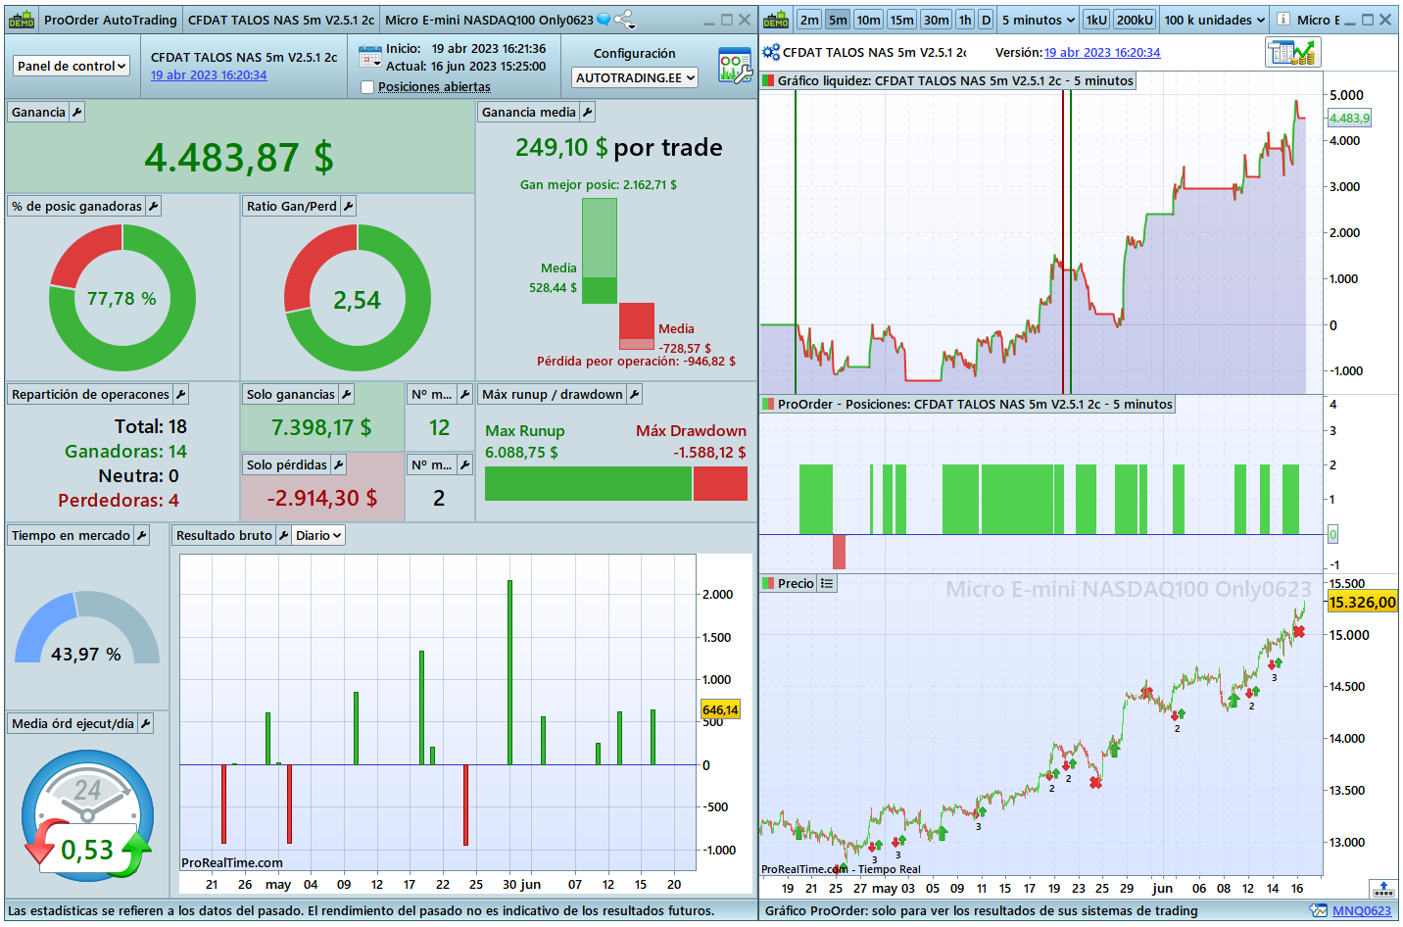Click the CFDAT TALOS NAS 5m V2.5.1 2c title tab

tap(281, 20)
